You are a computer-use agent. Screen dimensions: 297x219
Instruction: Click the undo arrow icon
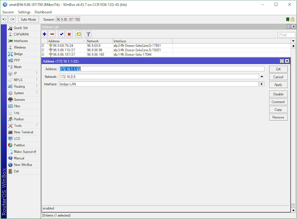(x=4, y=19)
